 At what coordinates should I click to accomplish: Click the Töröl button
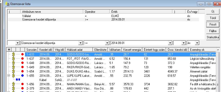coord(213,18)
